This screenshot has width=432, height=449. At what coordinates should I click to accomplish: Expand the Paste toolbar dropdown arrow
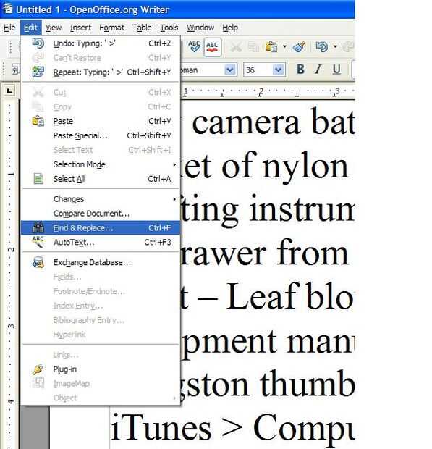click(x=284, y=46)
